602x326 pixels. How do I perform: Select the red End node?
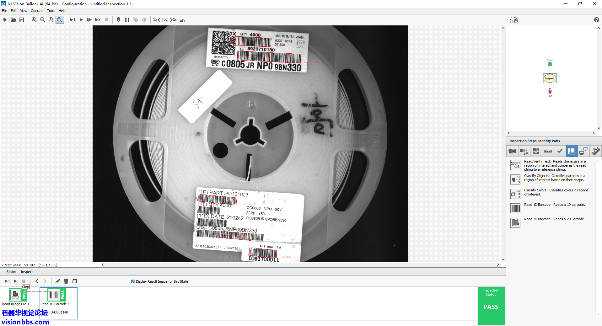click(x=550, y=92)
